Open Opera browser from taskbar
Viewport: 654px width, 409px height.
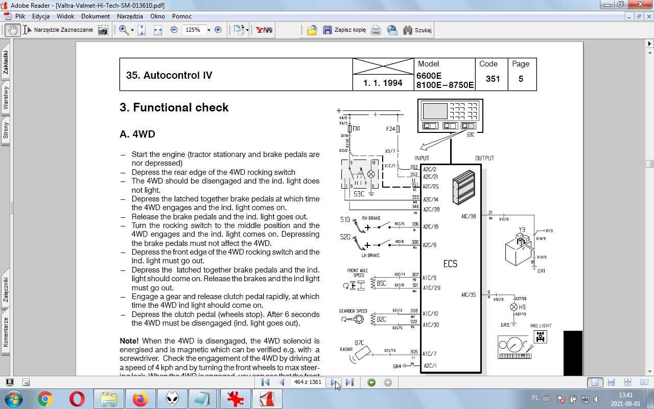coord(77,399)
